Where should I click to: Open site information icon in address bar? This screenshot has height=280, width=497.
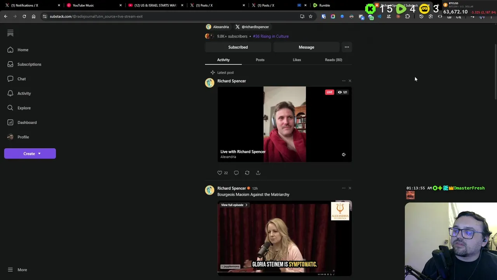pos(45,16)
